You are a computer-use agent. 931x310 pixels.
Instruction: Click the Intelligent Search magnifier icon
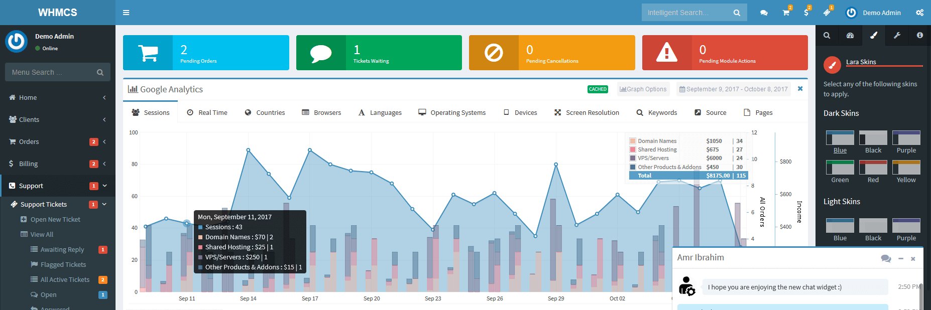pos(737,13)
